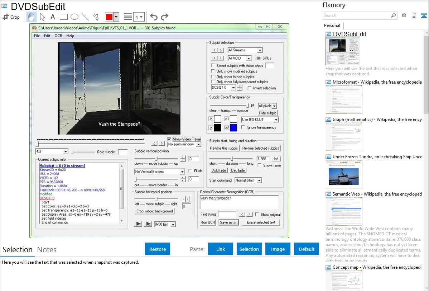Pick the rectangle shape tool
429x291 pixels.
(x=63, y=17)
